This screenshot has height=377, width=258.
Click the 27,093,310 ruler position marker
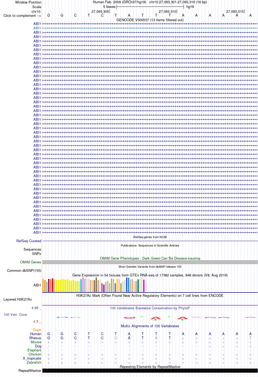click(168, 11)
